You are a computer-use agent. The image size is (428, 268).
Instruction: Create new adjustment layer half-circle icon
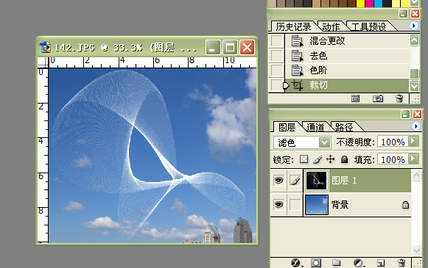point(359,263)
